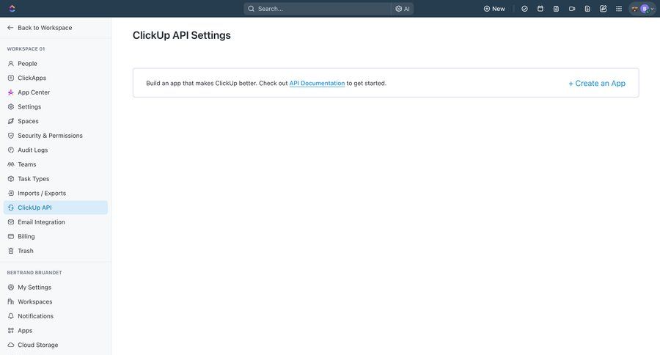
Task: Click the video clip recording icon
Action: pos(572,8)
